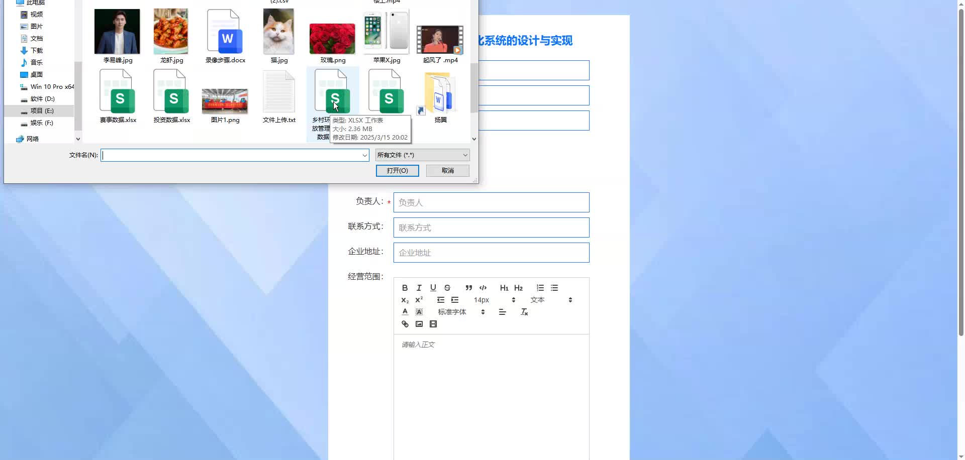
Task: Select 桌面 in the navigation pane
Action: 36,75
